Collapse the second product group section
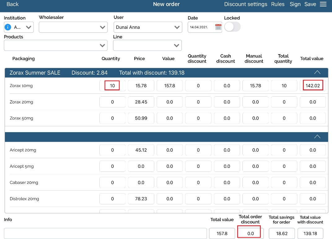The height and width of the screenshot is (239, 332). [317, 137]
